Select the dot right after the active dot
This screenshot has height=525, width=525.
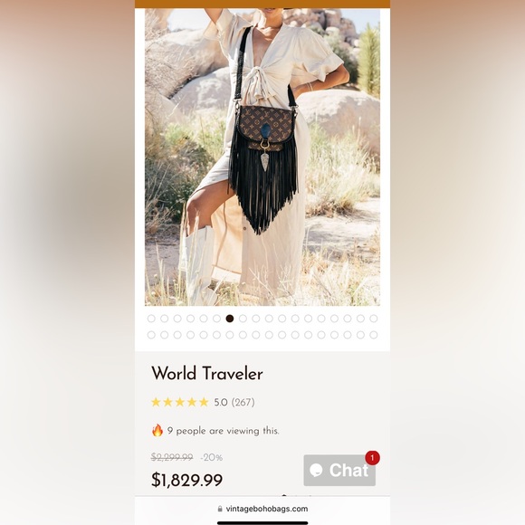243,319
